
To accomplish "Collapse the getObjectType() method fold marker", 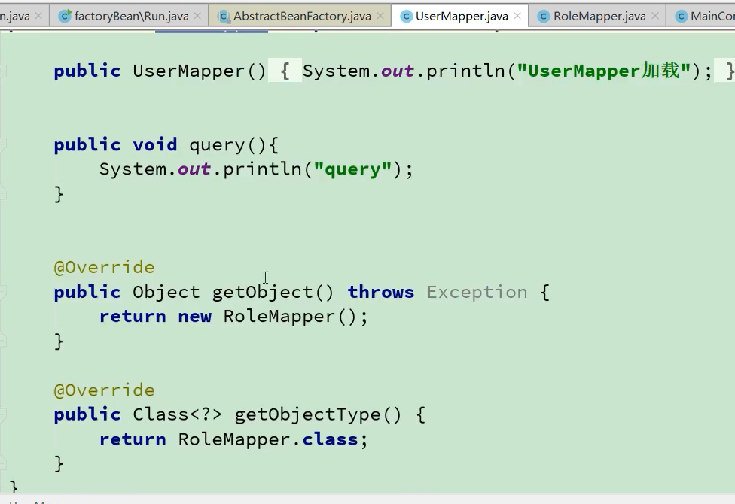I will [x=3, y=414].
